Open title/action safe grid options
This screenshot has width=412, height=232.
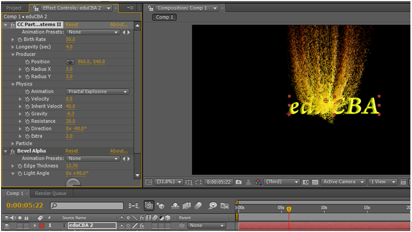189,182
